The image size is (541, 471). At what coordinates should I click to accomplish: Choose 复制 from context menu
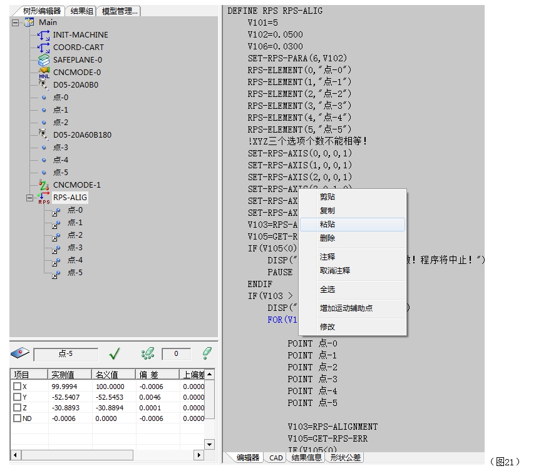(353, 211)
